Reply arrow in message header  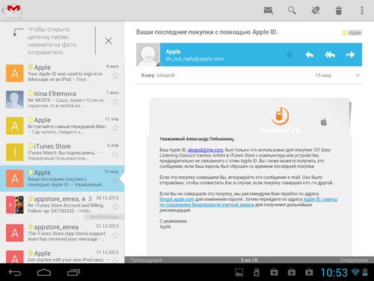[310, 55]
